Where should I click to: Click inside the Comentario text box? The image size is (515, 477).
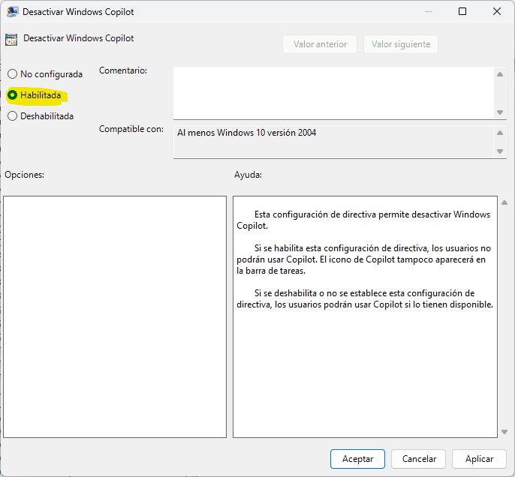tap(333, 93)
